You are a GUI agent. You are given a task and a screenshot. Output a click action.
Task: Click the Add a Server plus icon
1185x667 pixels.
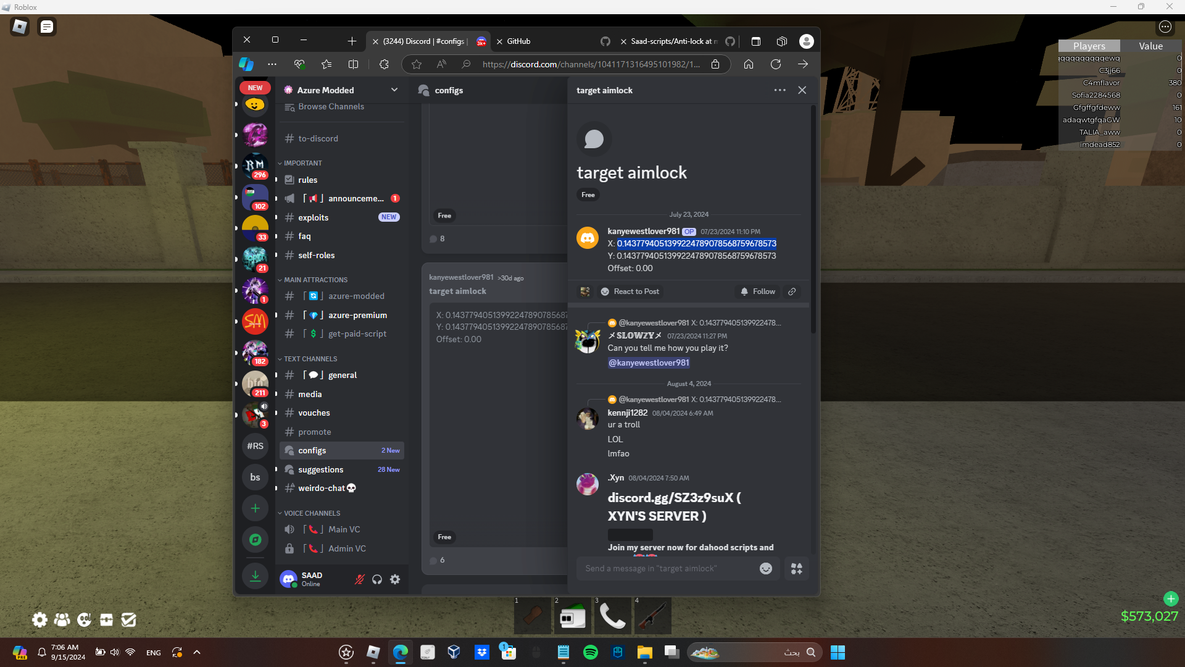(x=255, y=508)
